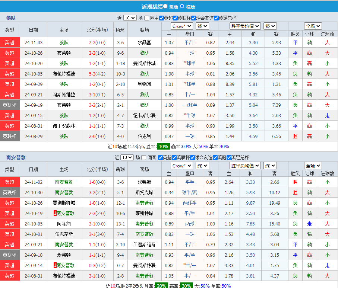Select the 横版 radio button
The height and width of the screenshot is (288, 338).
coord(182,7)
